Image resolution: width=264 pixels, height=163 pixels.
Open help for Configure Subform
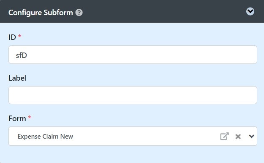coord(79,13)
